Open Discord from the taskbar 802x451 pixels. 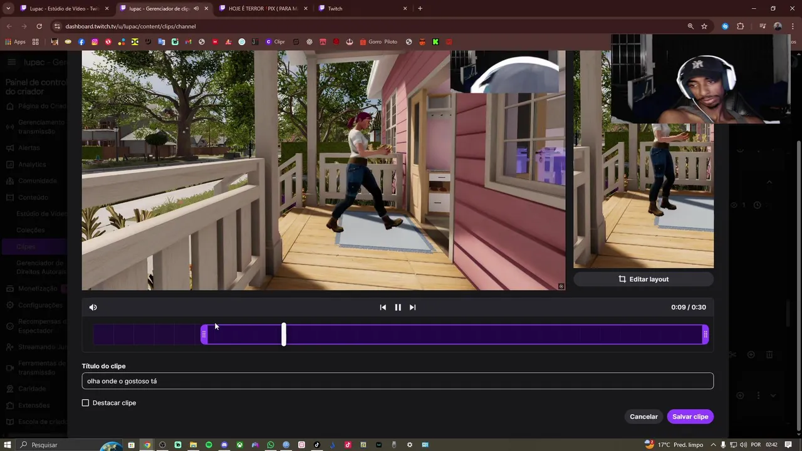pos(224,445)
